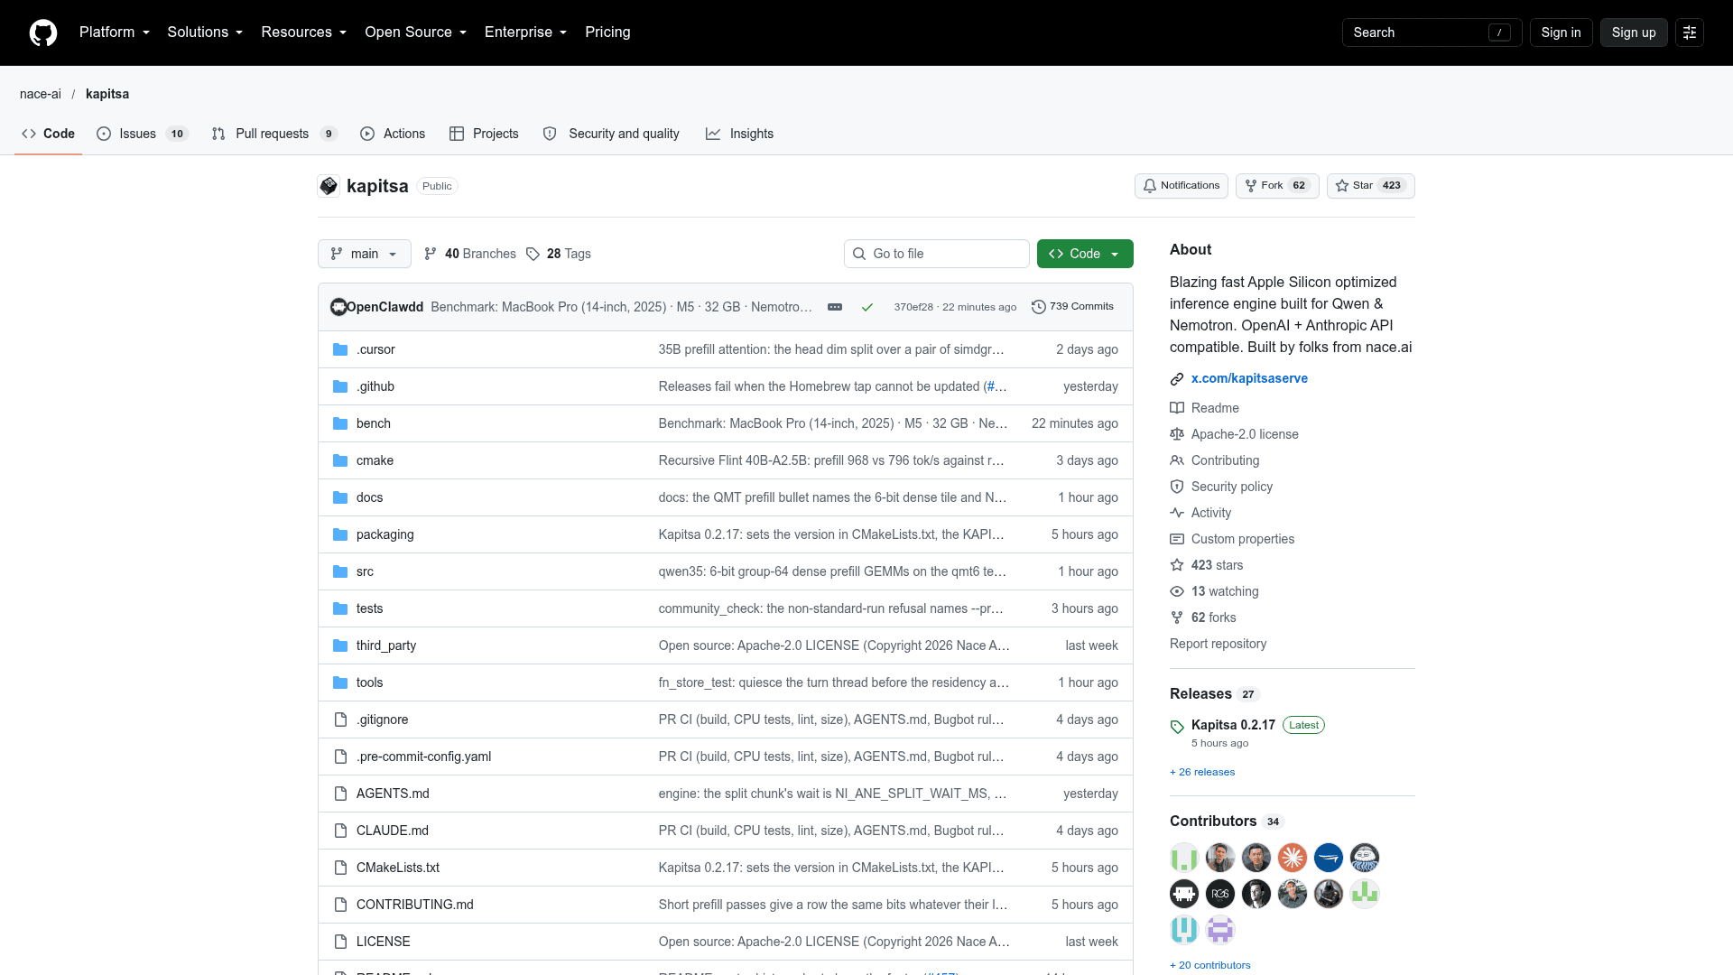Switch to the Issues tab

[x=143, y=134]
